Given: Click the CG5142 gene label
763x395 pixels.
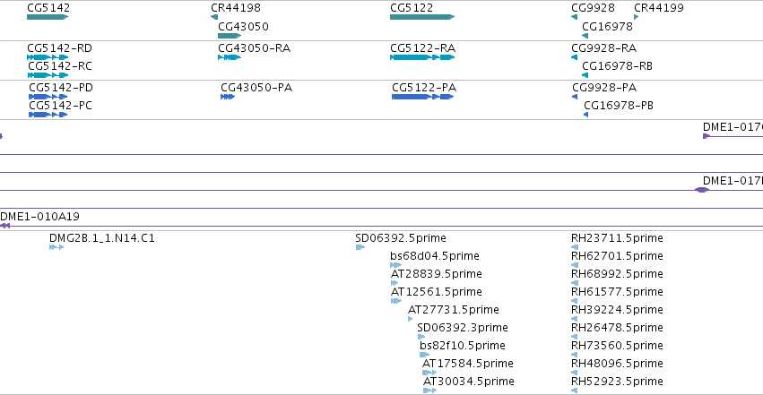Looking at the screenshot, I should point(48,8).
